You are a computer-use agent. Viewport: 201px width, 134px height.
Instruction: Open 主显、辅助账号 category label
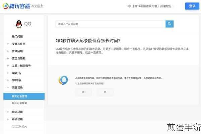point(21,66)
